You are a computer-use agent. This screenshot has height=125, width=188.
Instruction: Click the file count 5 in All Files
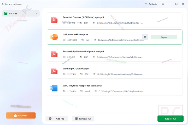click(36, 14)
